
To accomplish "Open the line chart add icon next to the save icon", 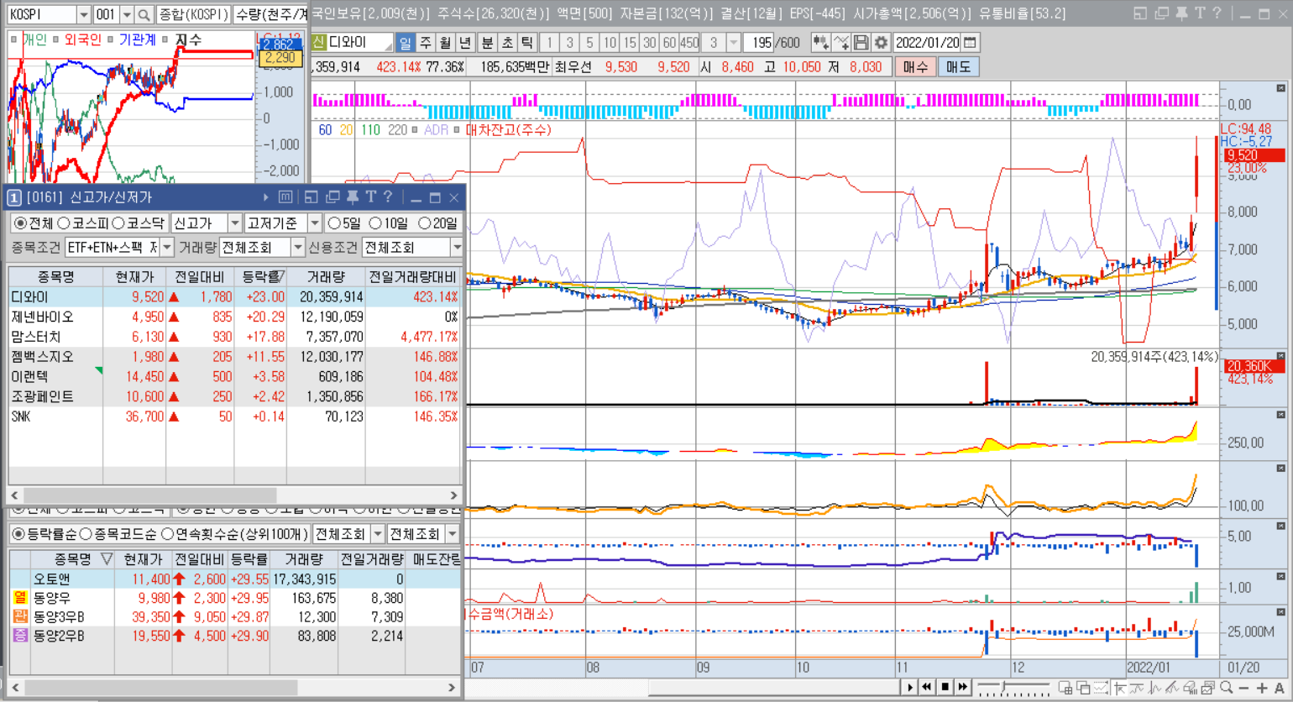I will click(x=840, y=43).
